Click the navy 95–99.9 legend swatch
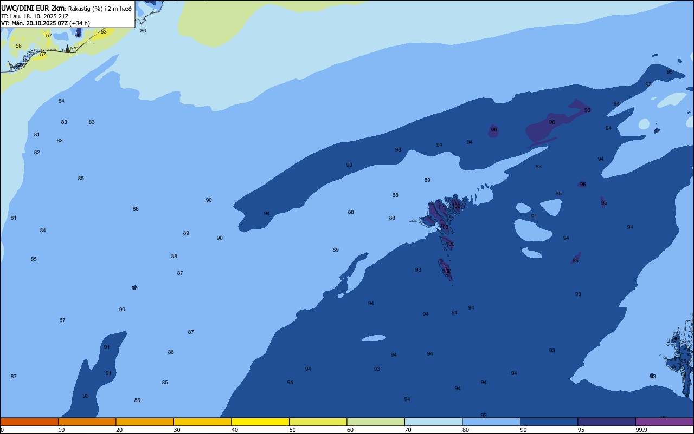 coord(607,422)
